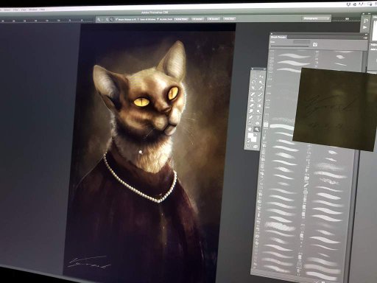Screen dimensions: 377x283
Task: Select the Lasso tool in the toolbox
Action: pos(253,82)
